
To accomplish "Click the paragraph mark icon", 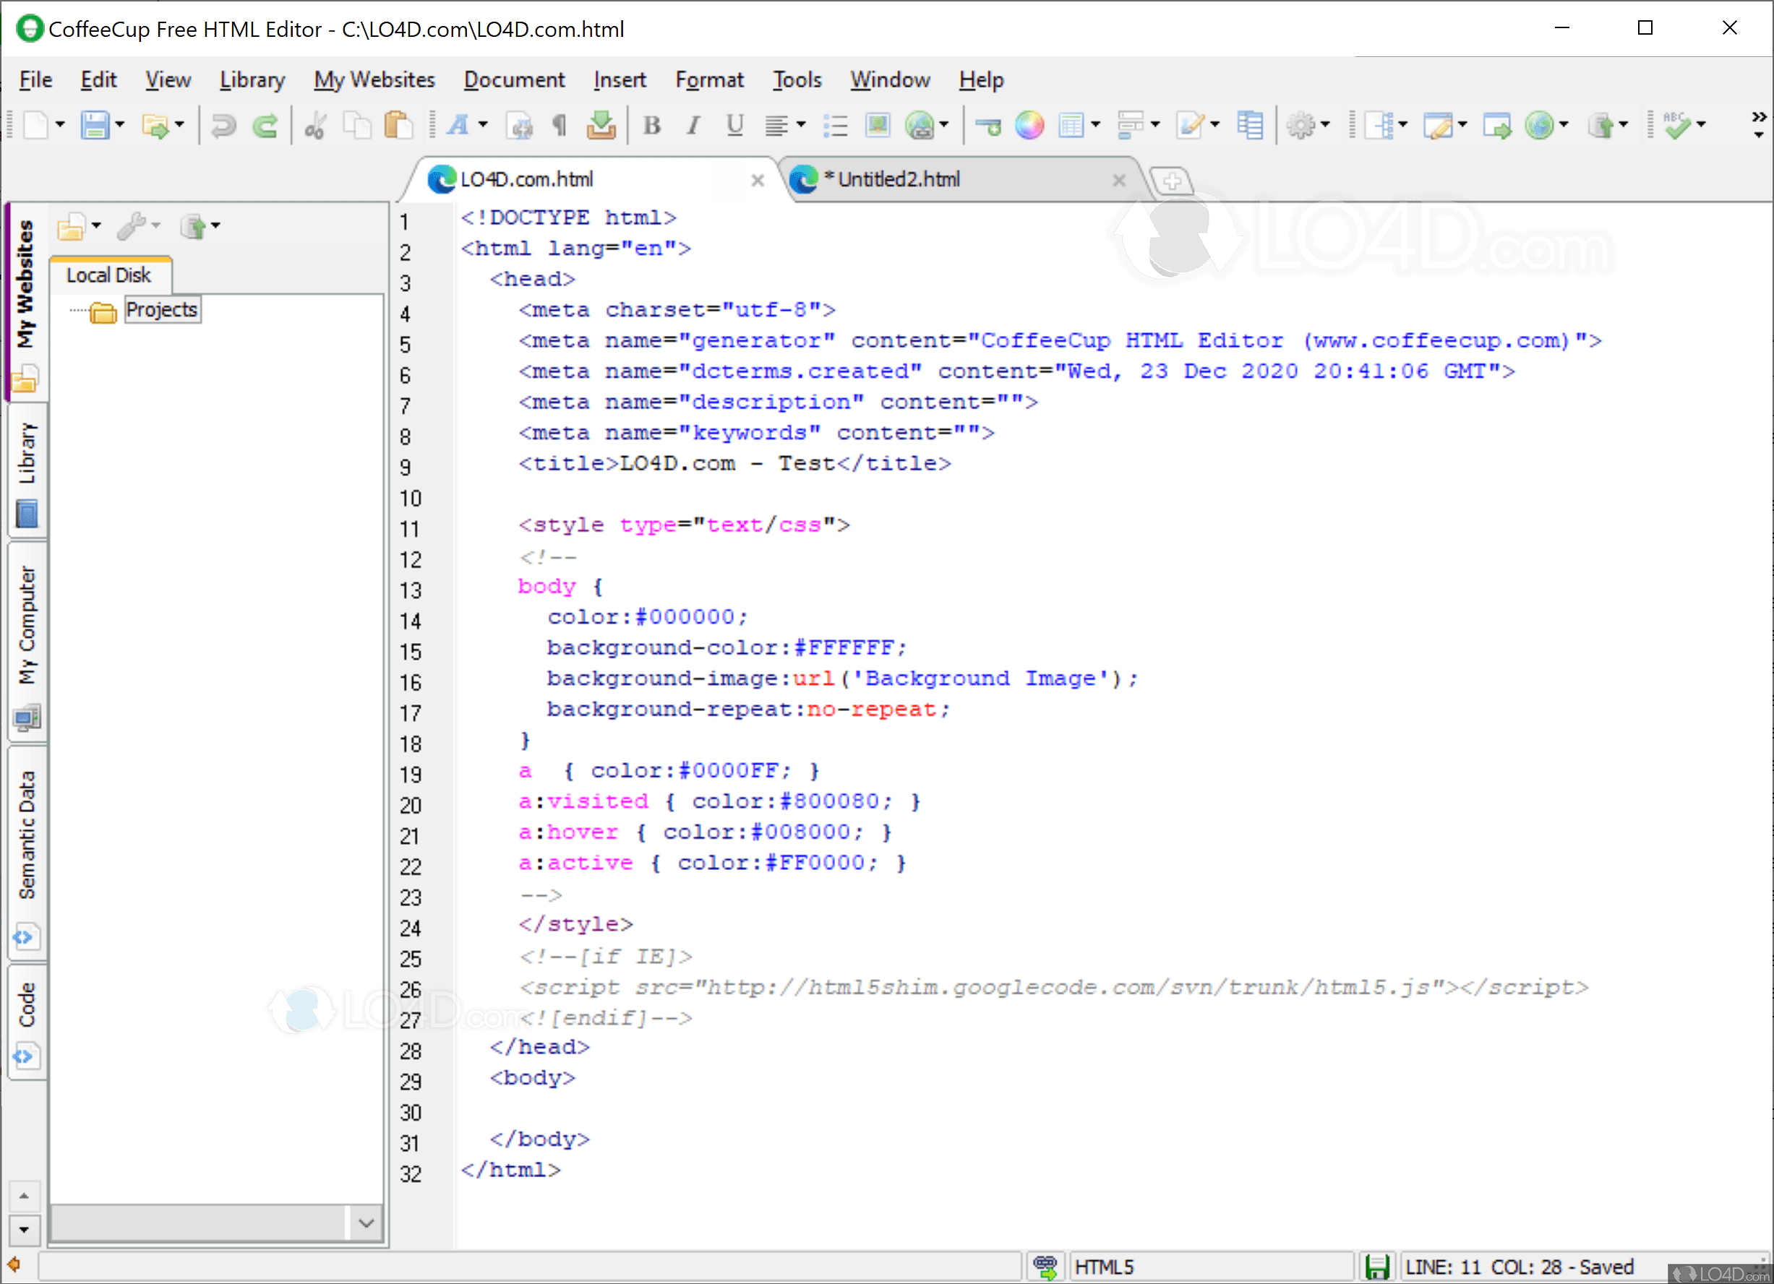I will (560, 125).
